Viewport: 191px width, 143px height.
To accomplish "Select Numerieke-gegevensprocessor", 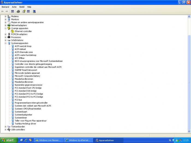I will 28,85.
